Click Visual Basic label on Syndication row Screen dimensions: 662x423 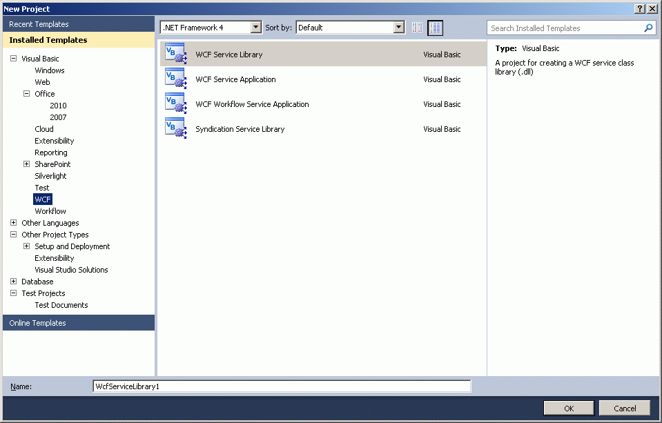(x=442, y=129)
